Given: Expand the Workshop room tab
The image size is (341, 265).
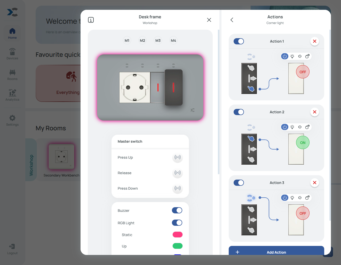Looking at the screenshot, I should [x=31, y=165].
